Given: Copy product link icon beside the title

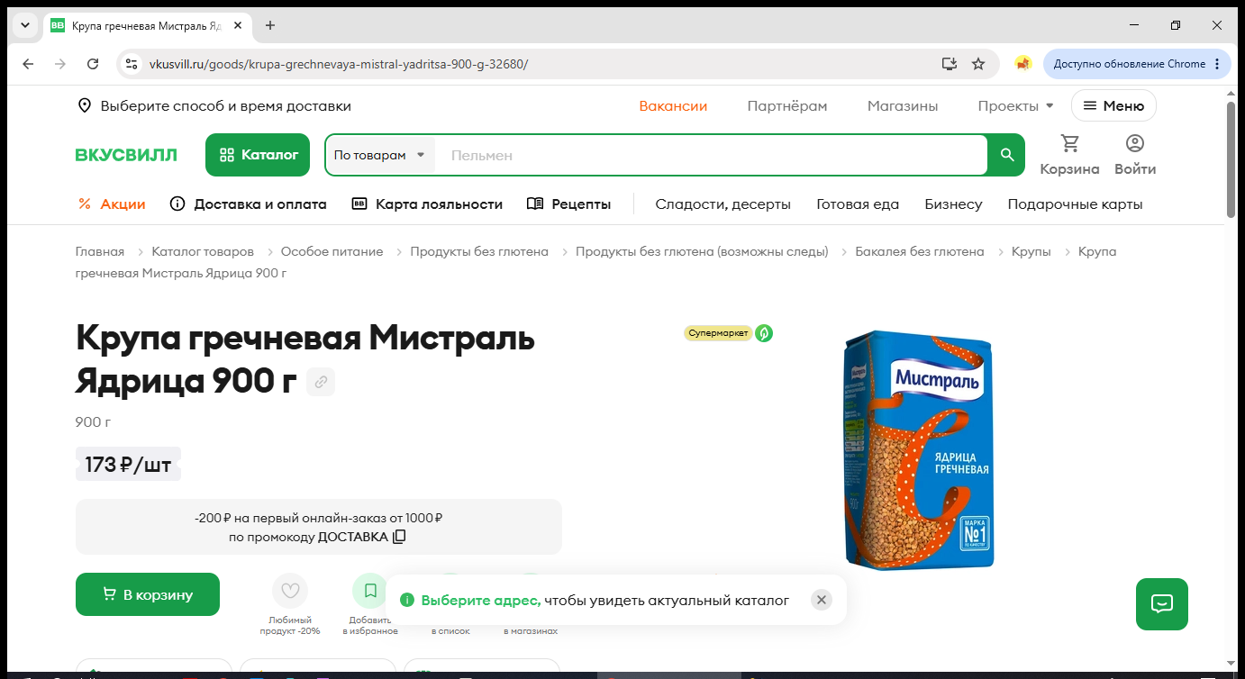Looking at the screenshot, I should tap(321, 382).
